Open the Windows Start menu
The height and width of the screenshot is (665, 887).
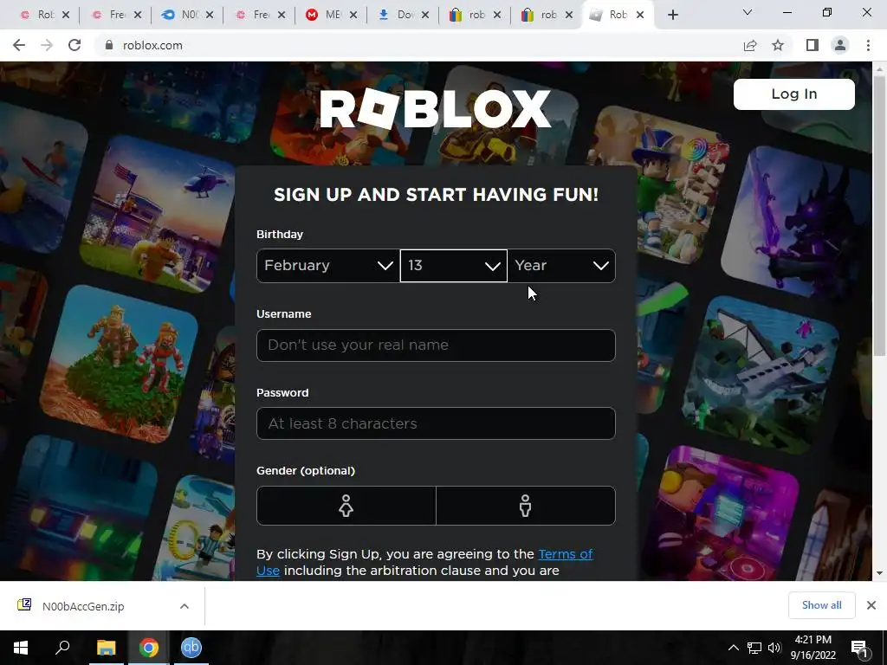[x=21, y=648]
